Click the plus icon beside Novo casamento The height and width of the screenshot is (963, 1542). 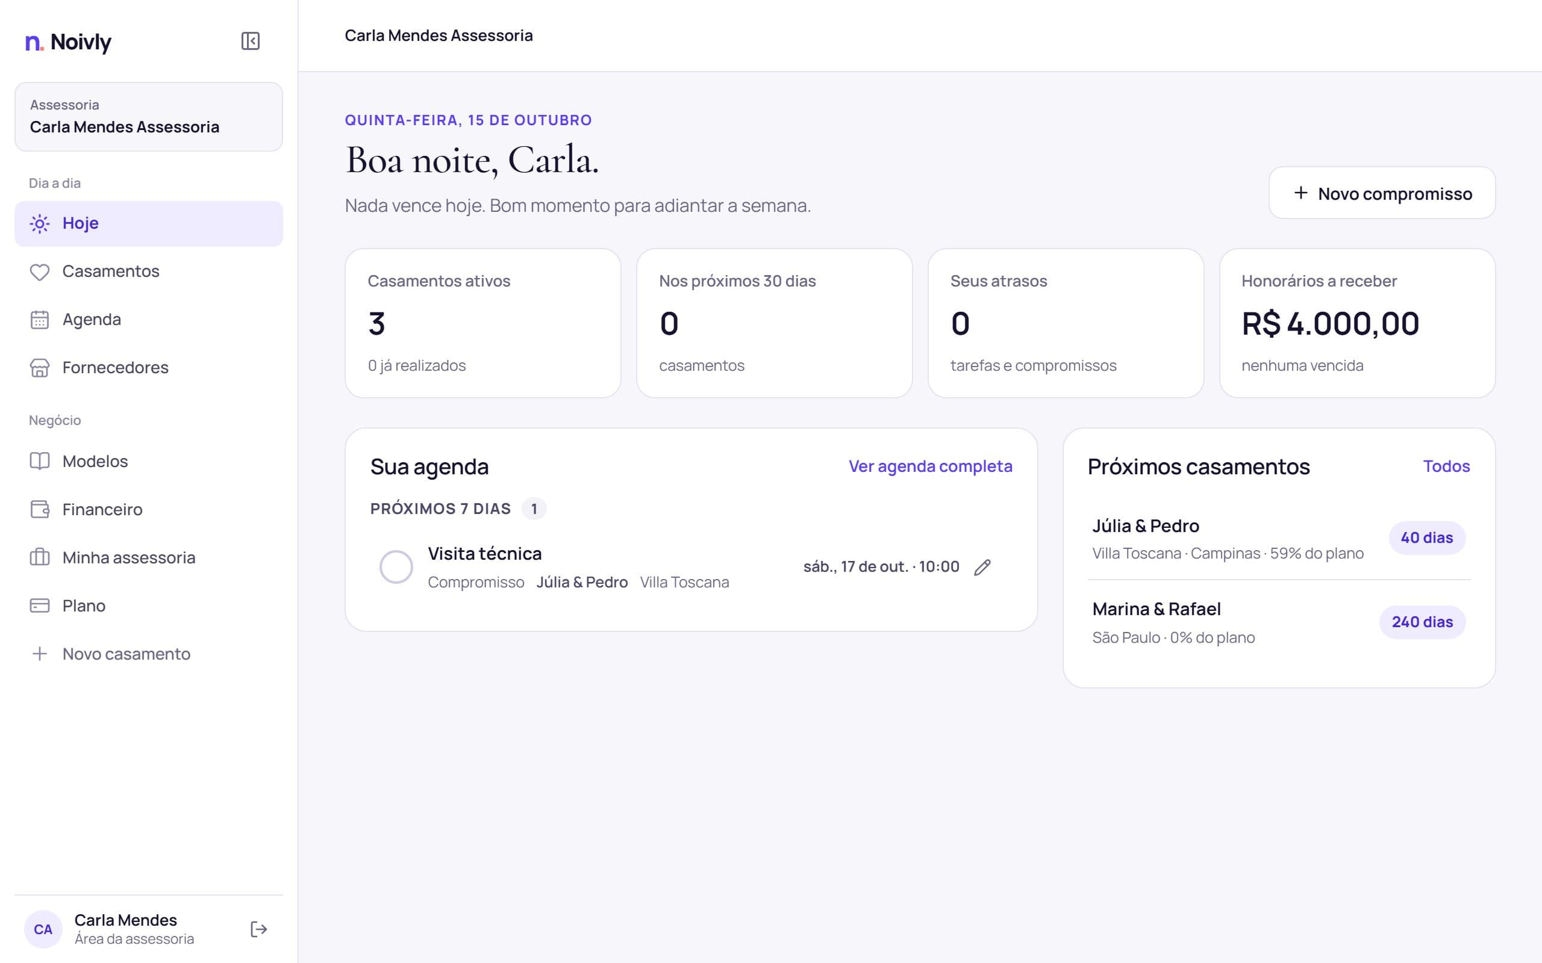tap(40, 654)
